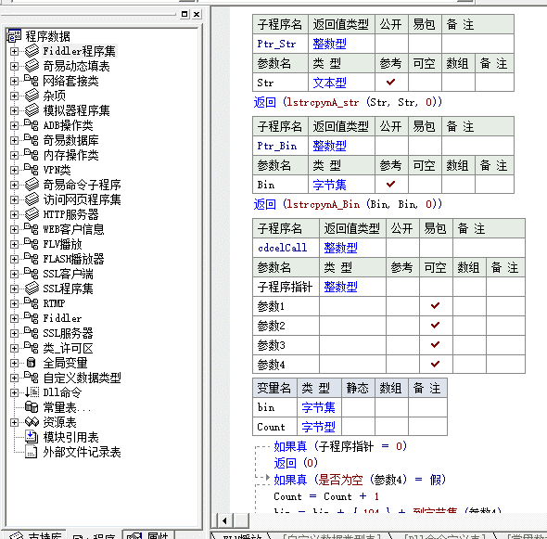Open the 自定义数据类型表 editor tab
Image resolution: width=547 pixels, height=539 pixels.
(x=331, y=536)
